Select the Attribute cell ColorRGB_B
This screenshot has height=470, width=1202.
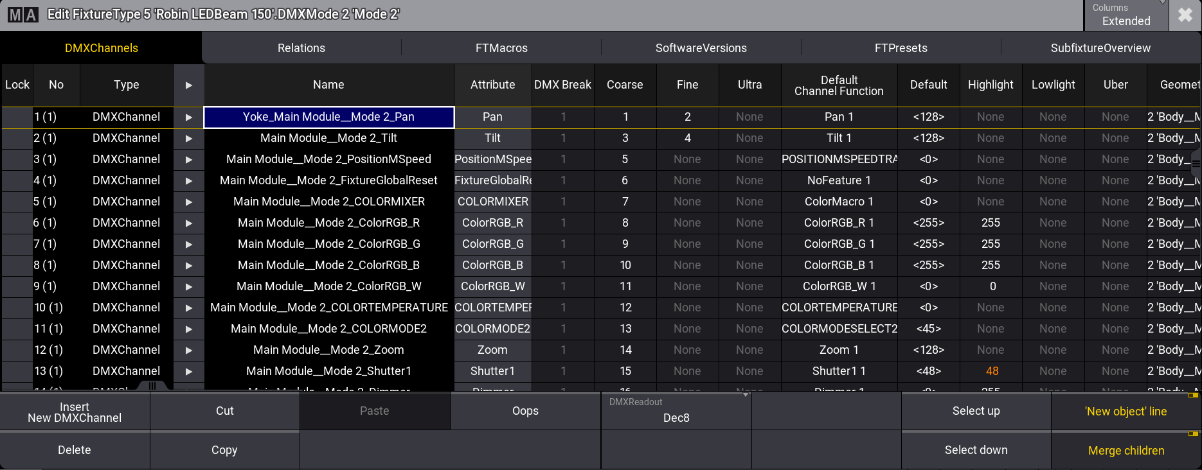pyautogui.click(x=493, y=265)
